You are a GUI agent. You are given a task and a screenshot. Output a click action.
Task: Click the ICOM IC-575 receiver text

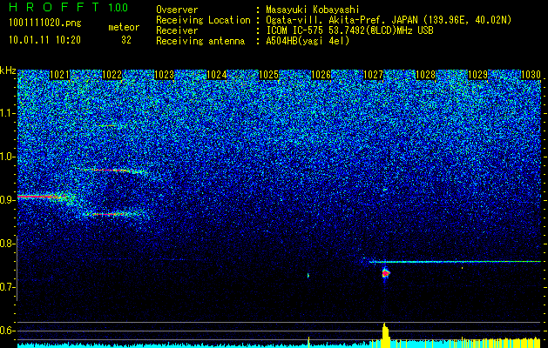[x=349, y=30]
